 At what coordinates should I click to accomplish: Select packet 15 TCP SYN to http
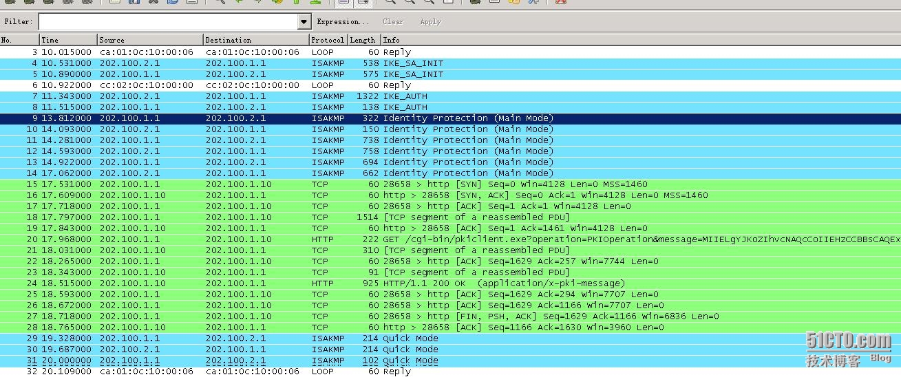point(450,184)
